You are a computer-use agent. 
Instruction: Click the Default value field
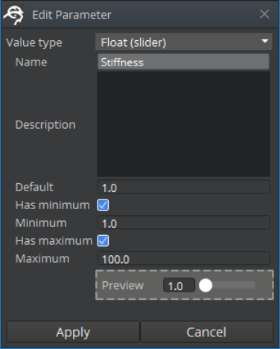184,188
